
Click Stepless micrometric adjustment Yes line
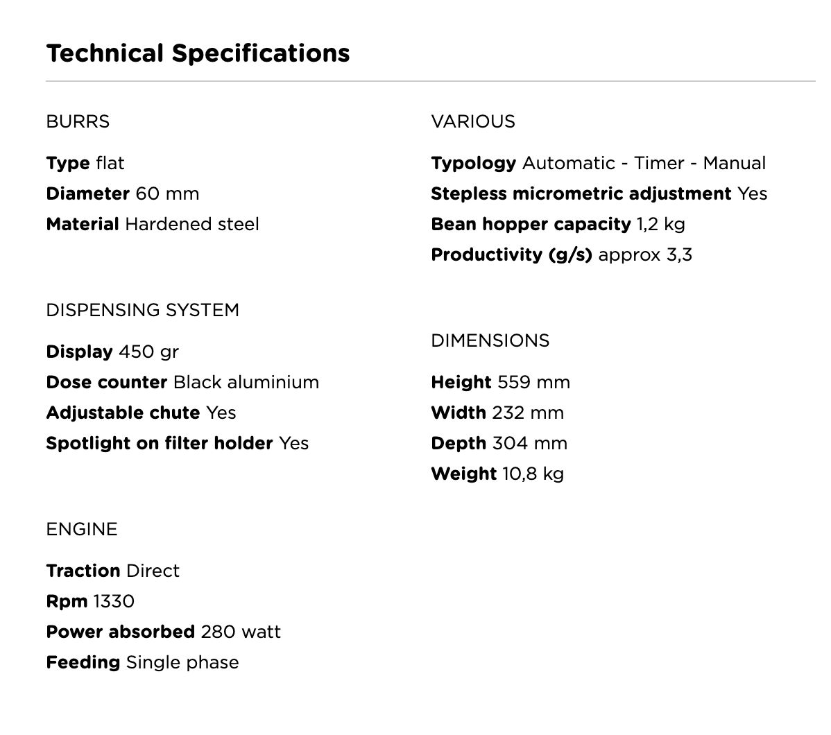pyautogui.click(x=599, y=193)
